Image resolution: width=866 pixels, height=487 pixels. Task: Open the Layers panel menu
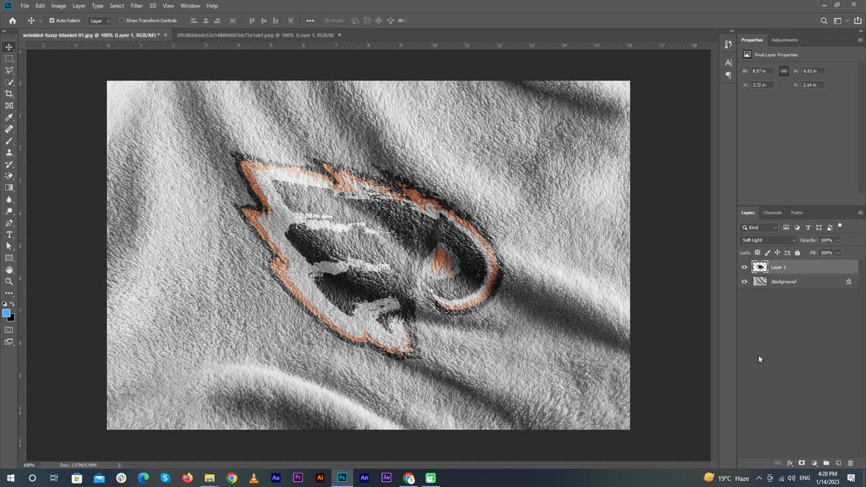[x=860, y=212]
